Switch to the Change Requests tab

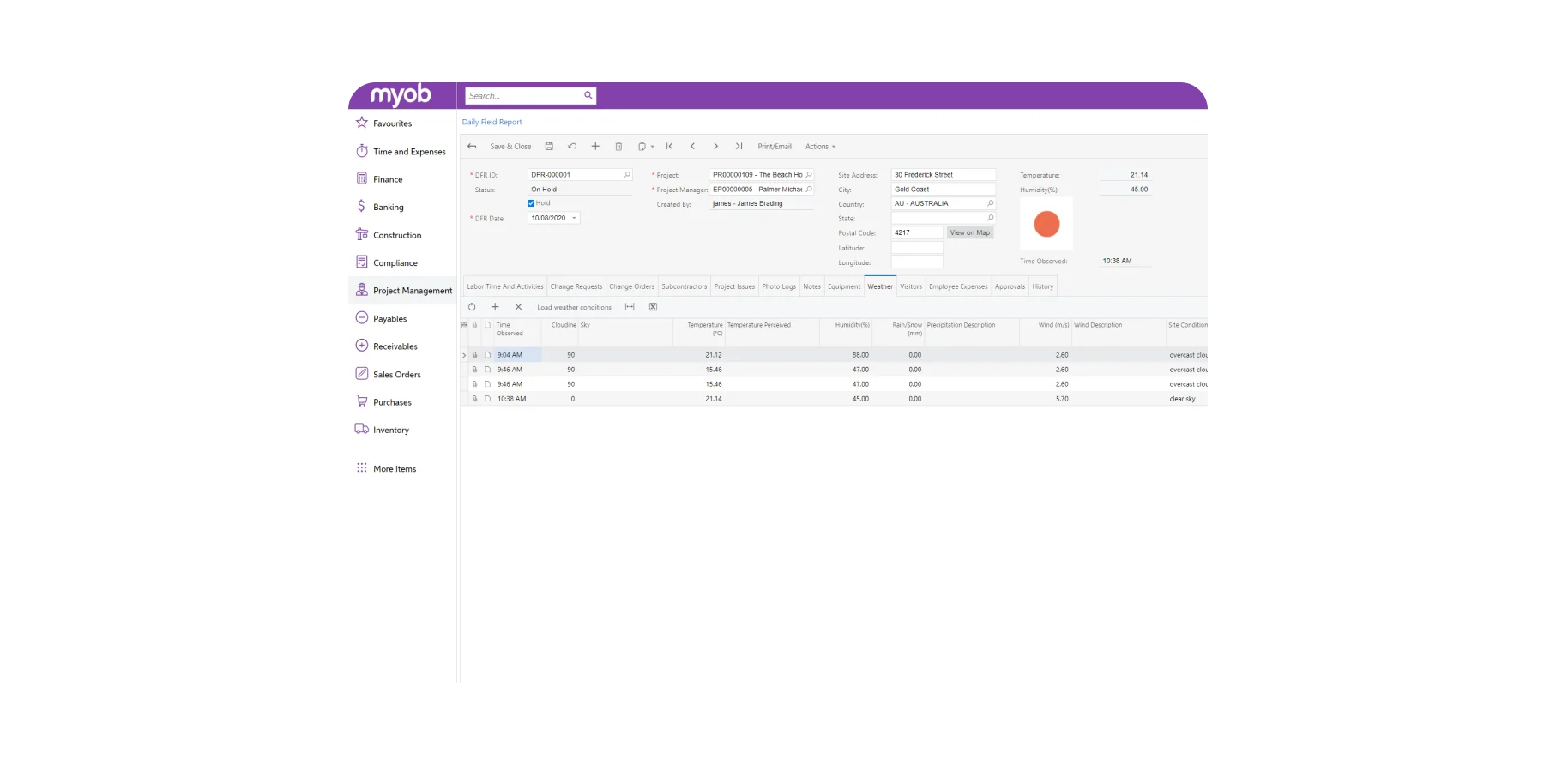[x=576, y=286]
